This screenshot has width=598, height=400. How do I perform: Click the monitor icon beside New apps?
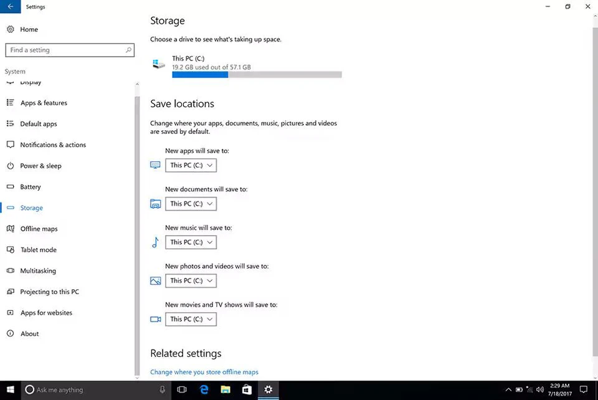coord(155,165)
